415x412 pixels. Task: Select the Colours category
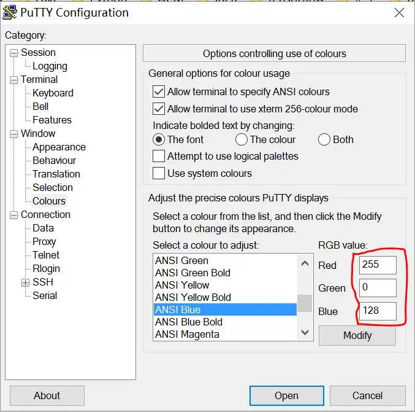[49, 201]
